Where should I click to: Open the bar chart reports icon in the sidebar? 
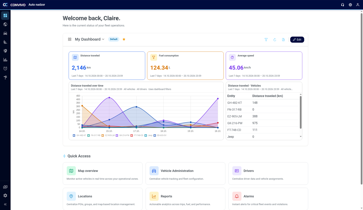5,60
